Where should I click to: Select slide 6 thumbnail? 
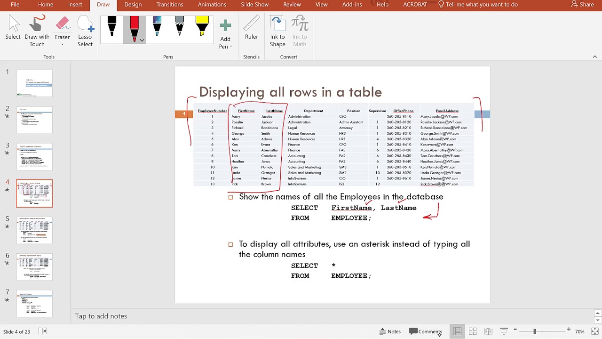34,267
